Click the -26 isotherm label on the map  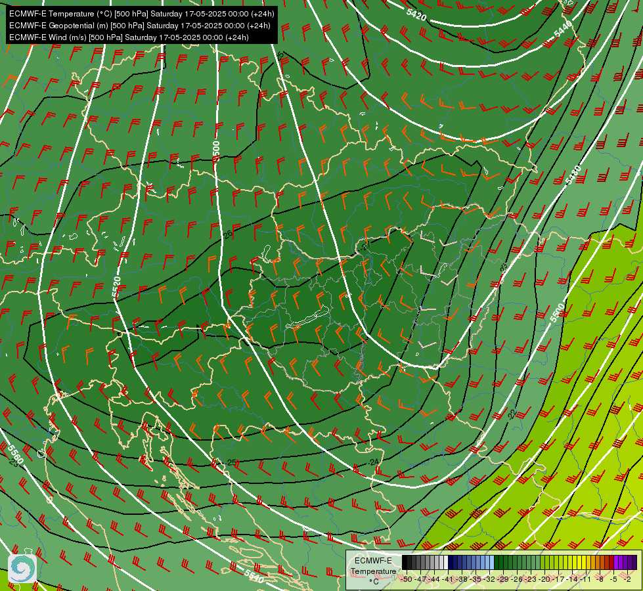[x=227, y=234]
